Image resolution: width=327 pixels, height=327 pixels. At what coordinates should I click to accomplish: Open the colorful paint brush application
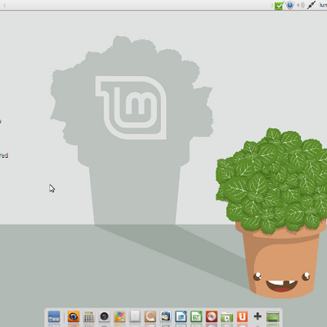pyautogui.click(x=119, y=316)
